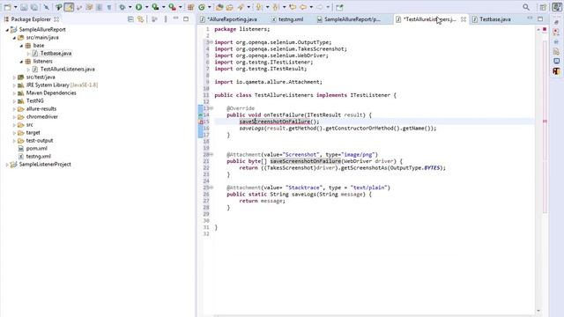
Task: Collapse All in Package Explorer
Action: 130,19
